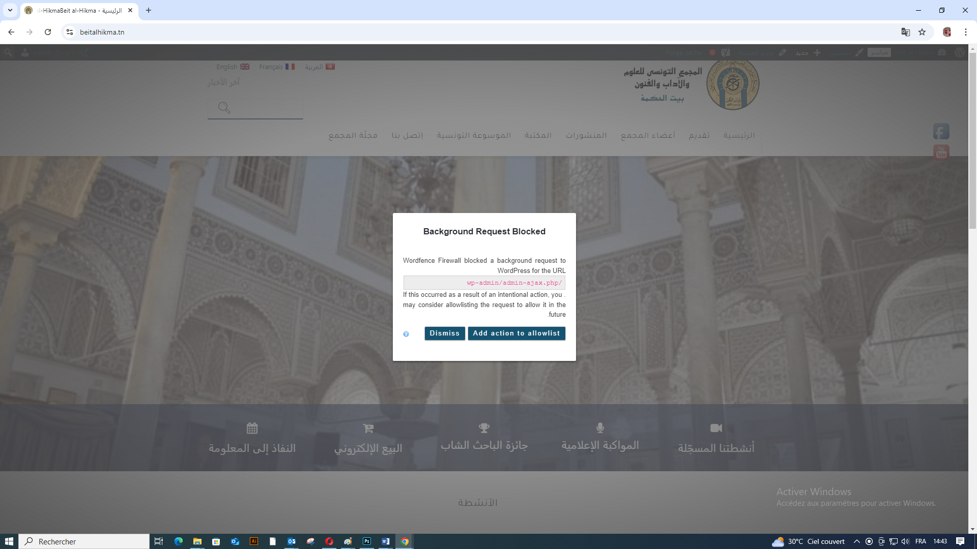977x549 pixels.
Task: Open Microsoft Store from the taskbar
Action: click(x=216, y=541)
